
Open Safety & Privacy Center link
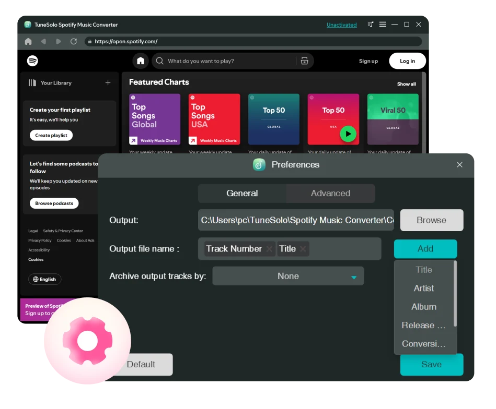(x=63, y=231)
